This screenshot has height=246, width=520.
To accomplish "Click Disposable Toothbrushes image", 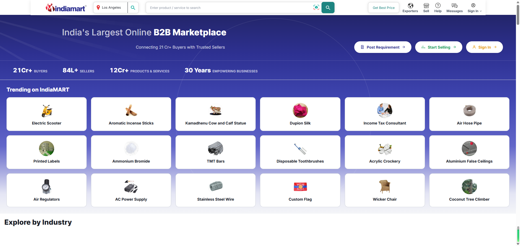I will coord(300,149).
